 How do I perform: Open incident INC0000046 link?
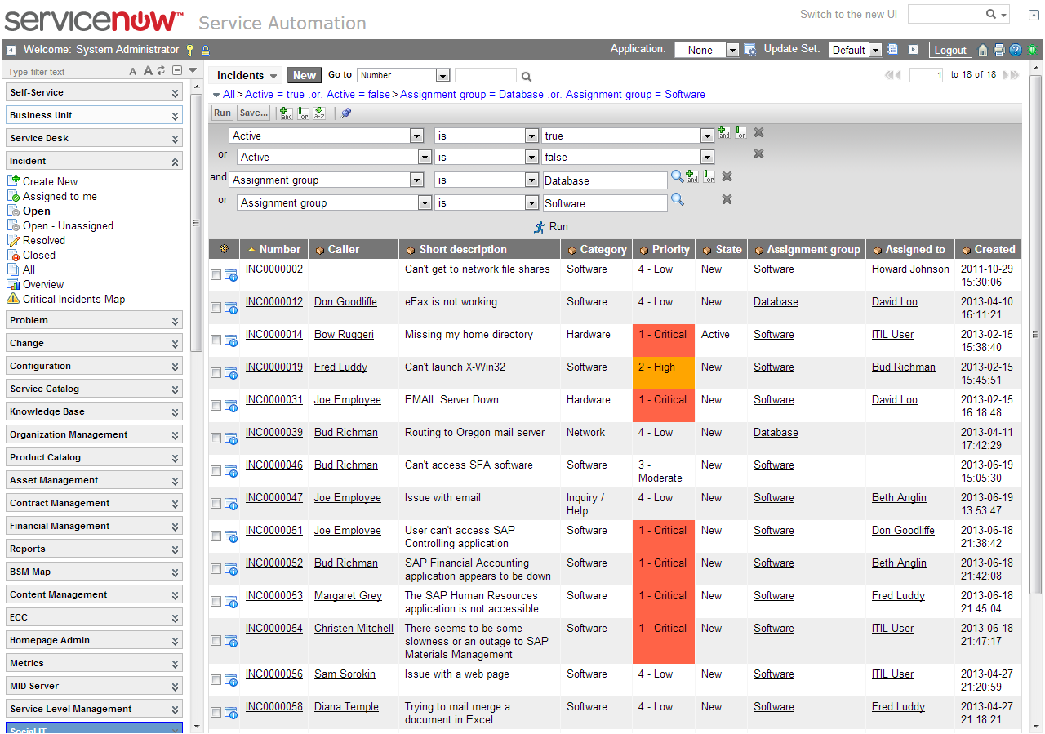point(274,465)
